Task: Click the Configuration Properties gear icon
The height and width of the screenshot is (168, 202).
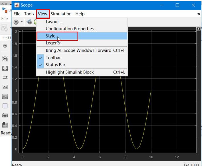Action: tap(16, 22)
